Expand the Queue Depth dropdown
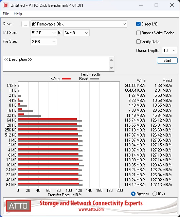 (x=169, y=50)
